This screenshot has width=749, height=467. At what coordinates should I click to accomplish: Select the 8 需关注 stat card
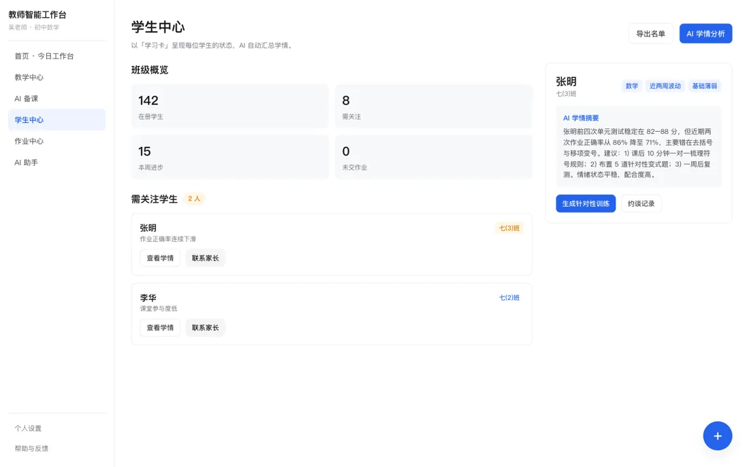pyautogui.click(x=433, y=106)
